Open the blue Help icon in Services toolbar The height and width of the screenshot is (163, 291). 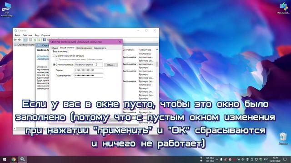tap(45, 40)
